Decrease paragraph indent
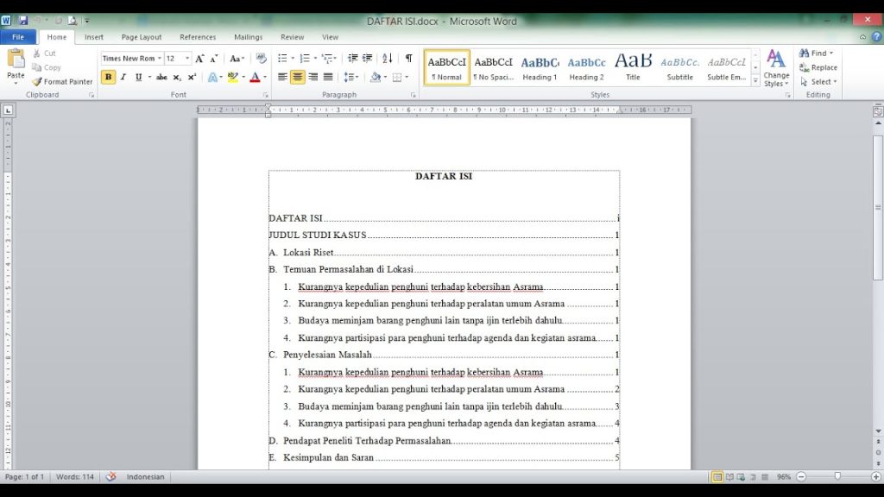The height and width of the screenshot is (497, 884). 353,58
